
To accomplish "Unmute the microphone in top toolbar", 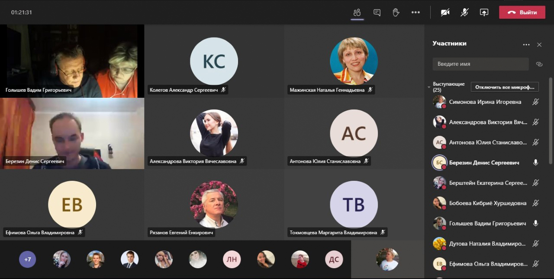I will point(464,13).
